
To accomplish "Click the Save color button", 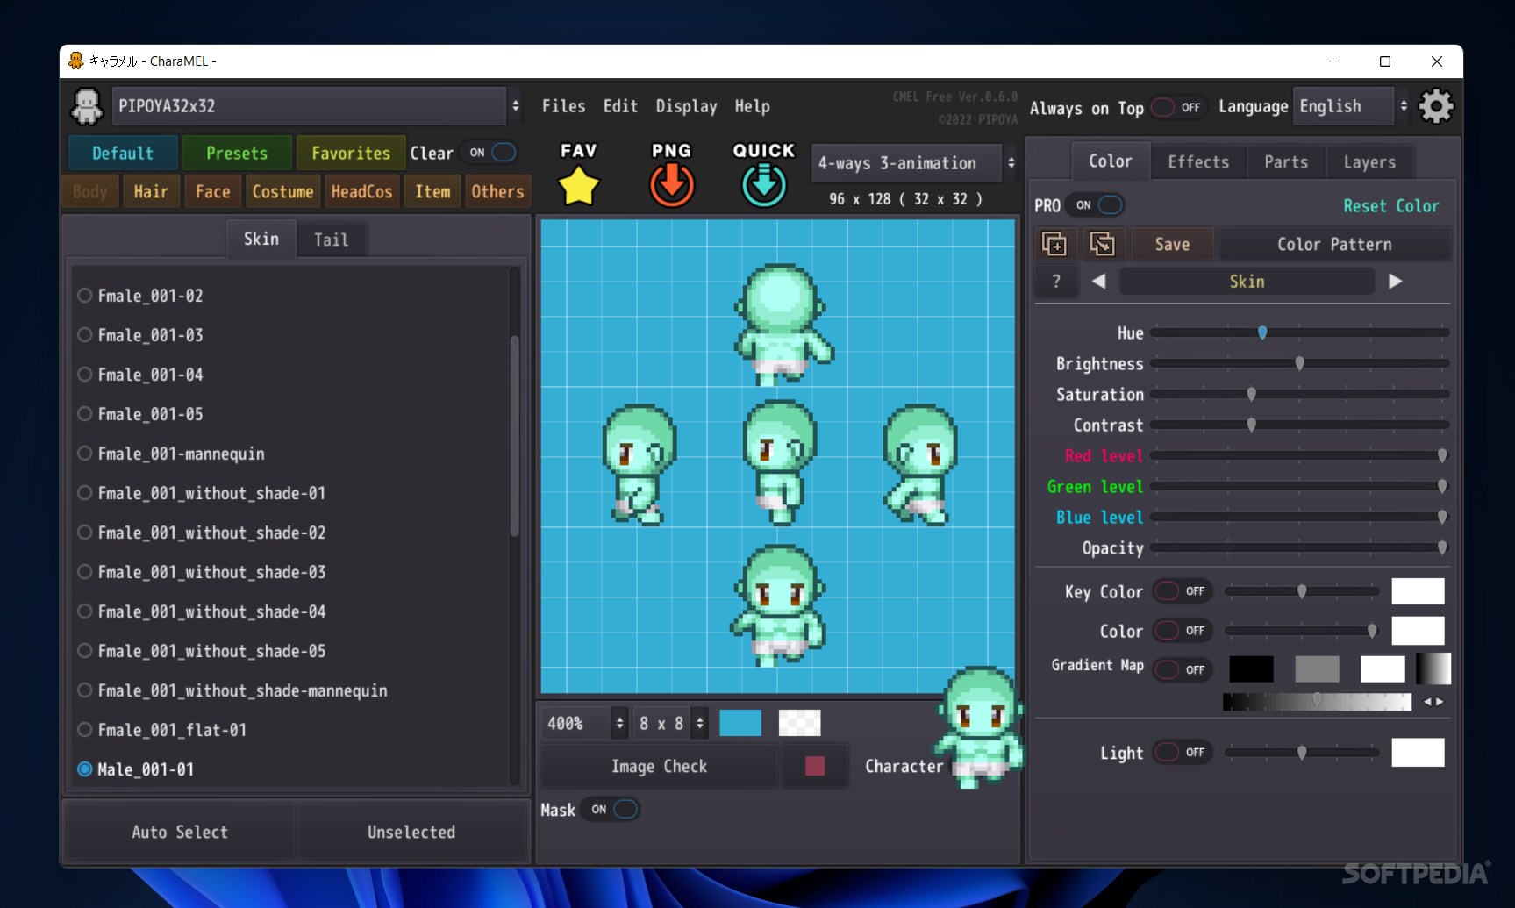I will coord(1172,244).
